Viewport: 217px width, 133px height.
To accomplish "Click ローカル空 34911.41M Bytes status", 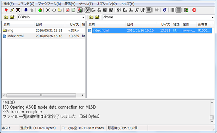I will coord(83,128).
